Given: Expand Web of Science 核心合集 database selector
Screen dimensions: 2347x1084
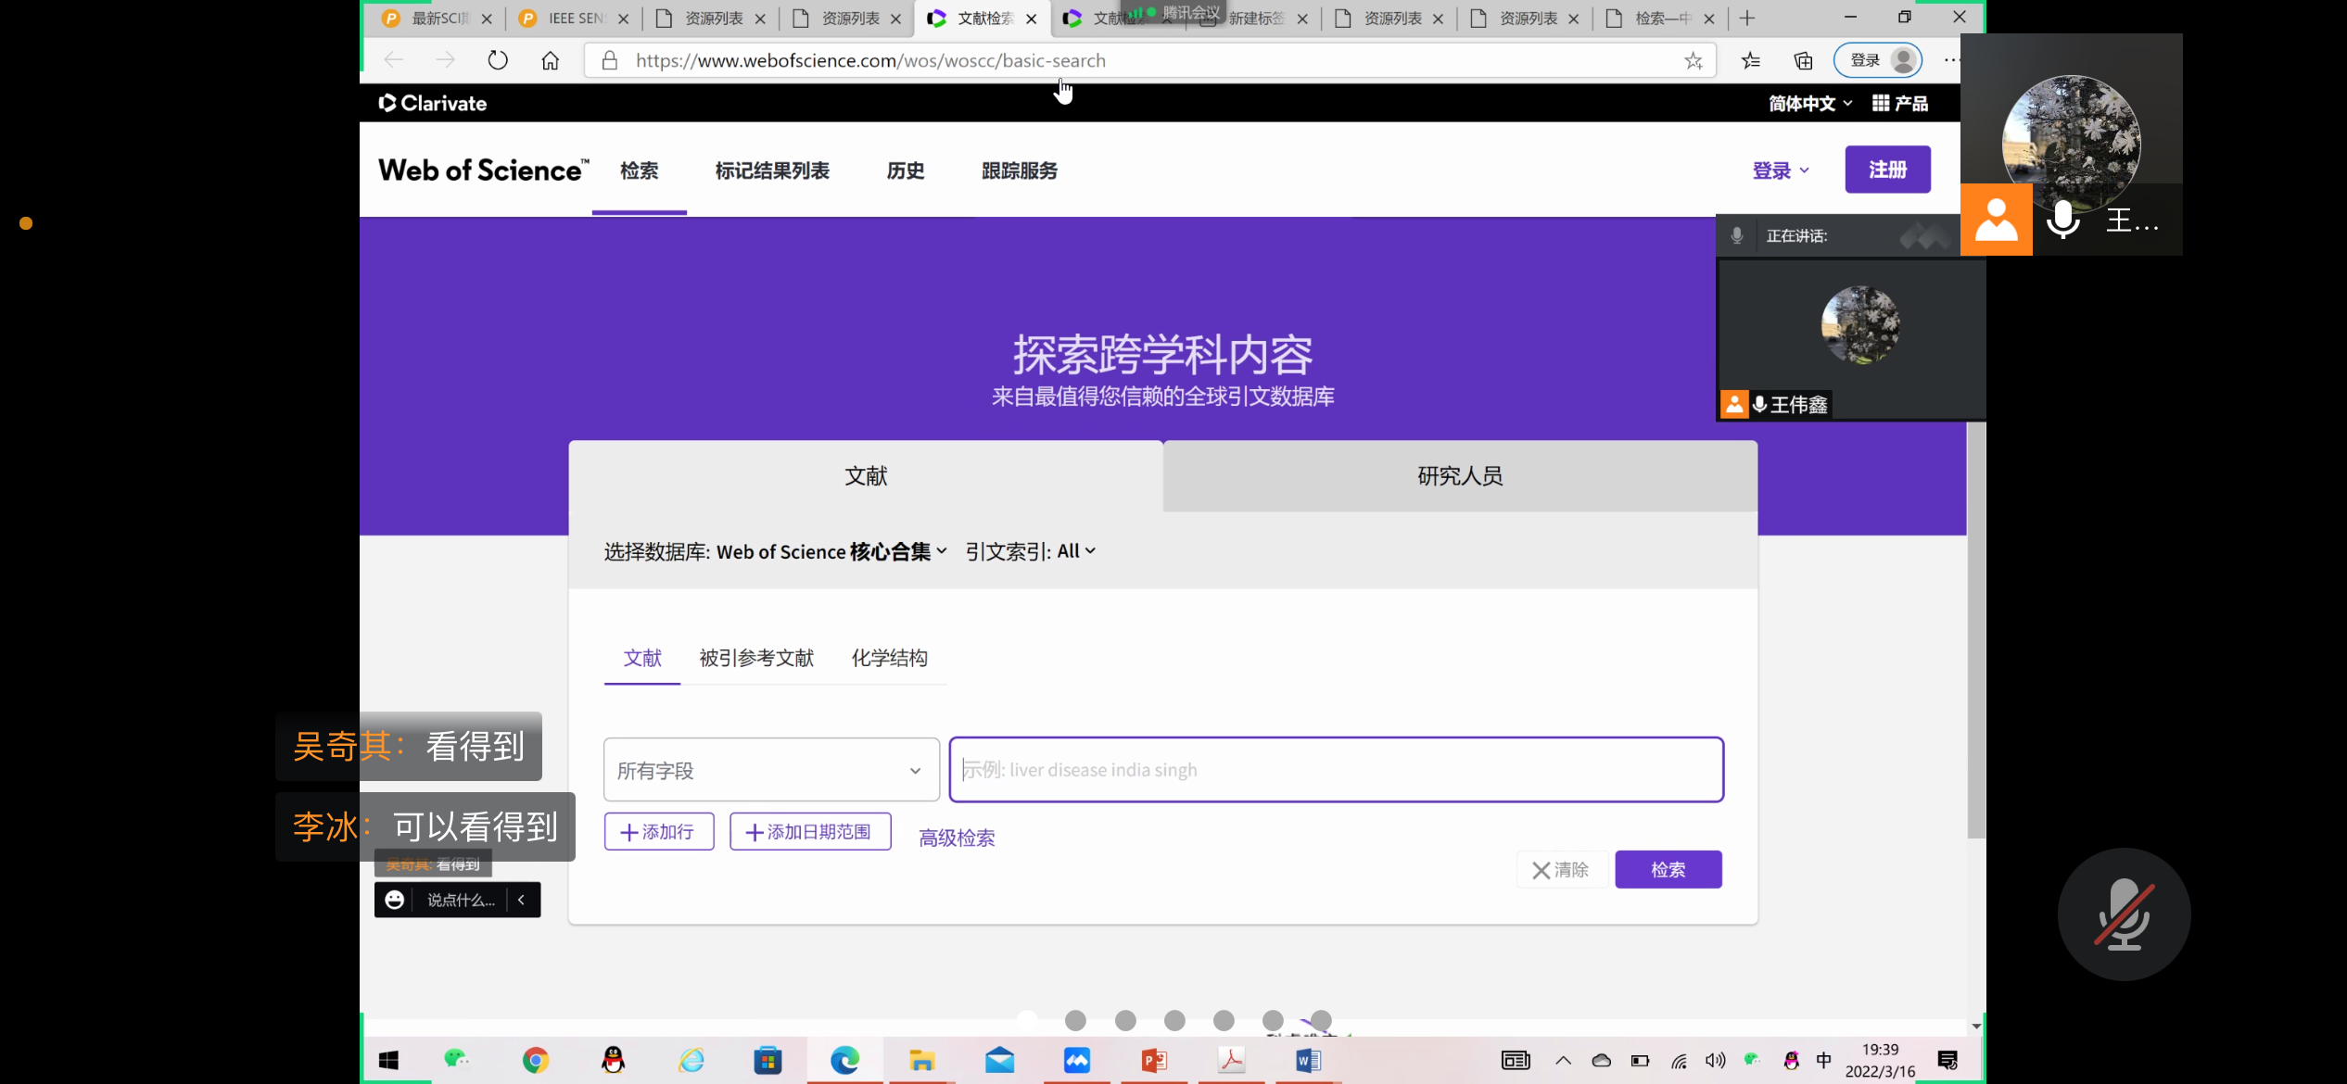Looking at the screenshot, I should point(831,551).
